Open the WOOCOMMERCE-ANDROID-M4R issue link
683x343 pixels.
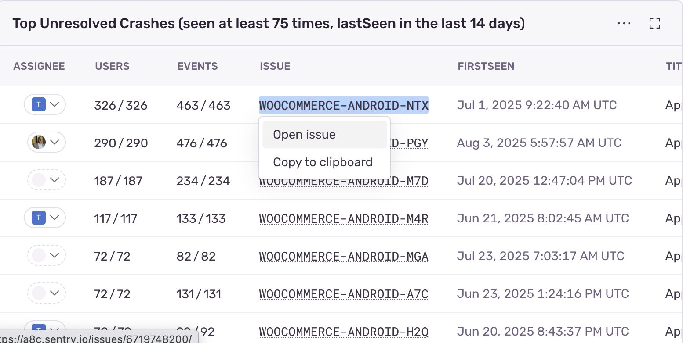click(x=343, y=218)
